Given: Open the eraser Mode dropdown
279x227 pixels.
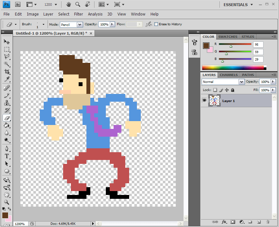Looking at the screenshot, I should 80,25.
